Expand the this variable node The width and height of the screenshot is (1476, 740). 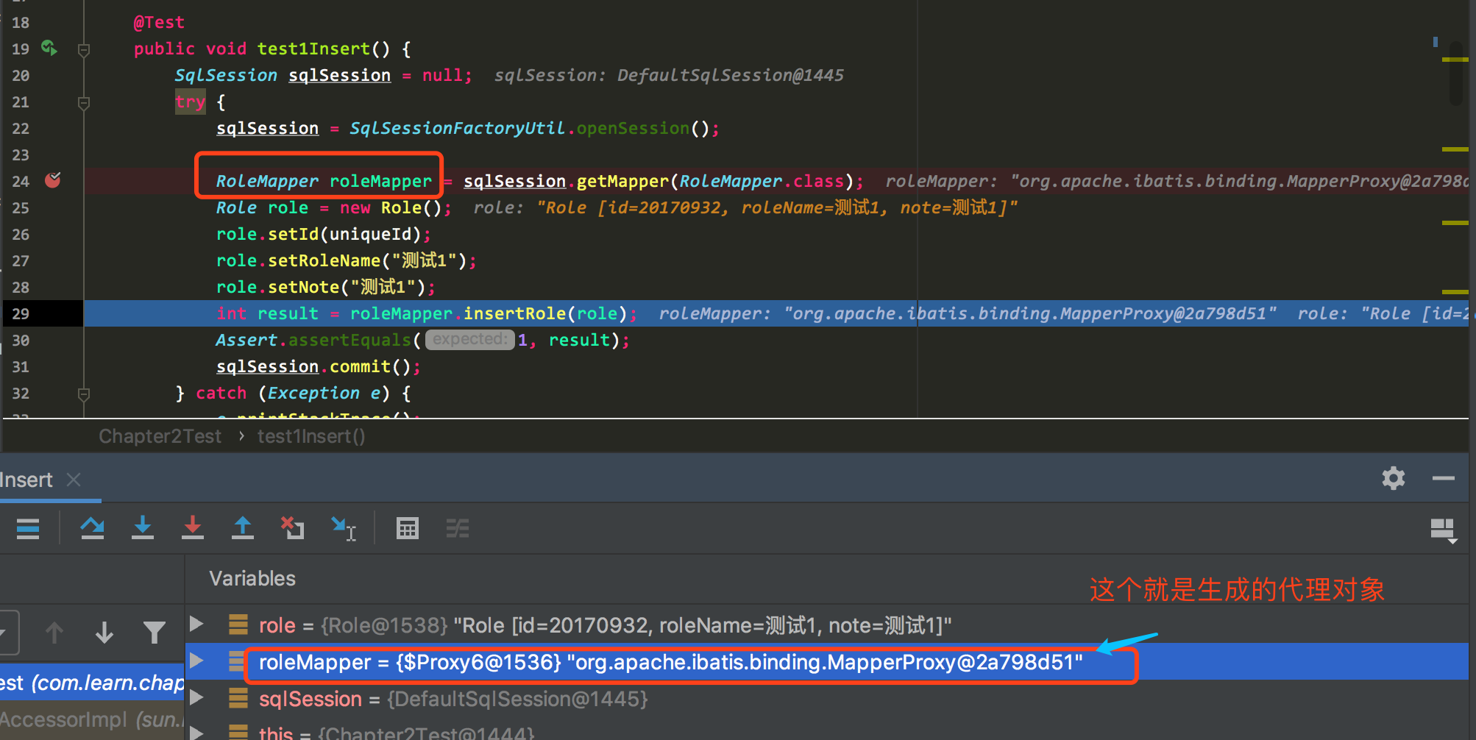click(196, 733)
